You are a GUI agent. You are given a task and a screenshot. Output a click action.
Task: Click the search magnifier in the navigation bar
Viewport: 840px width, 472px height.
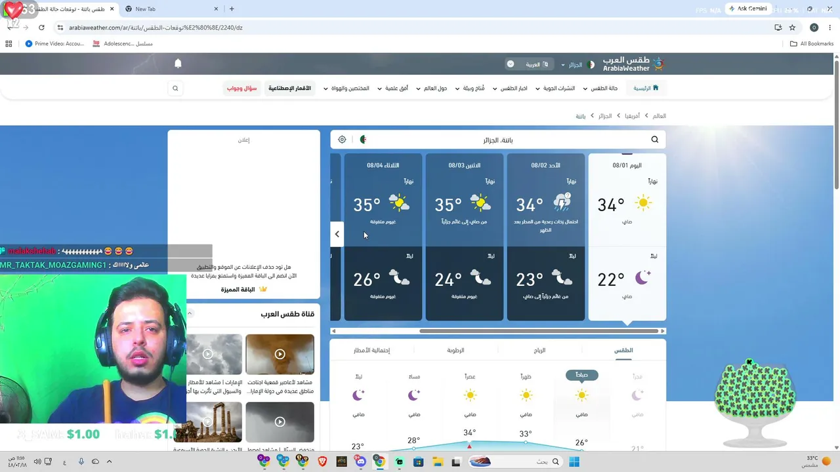click(175, 88)
